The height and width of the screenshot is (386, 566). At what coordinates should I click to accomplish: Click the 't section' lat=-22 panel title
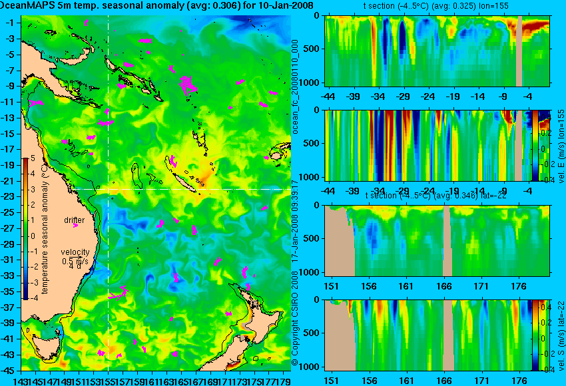[435, 196]
